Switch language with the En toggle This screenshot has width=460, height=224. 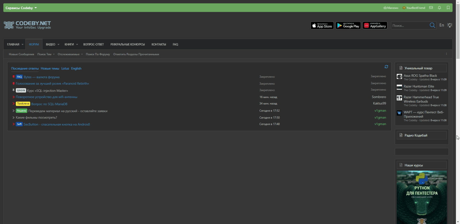click(x=442, y=25)
